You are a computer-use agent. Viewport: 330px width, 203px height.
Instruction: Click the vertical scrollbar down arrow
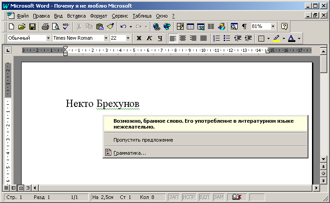[x=323, y=159]
